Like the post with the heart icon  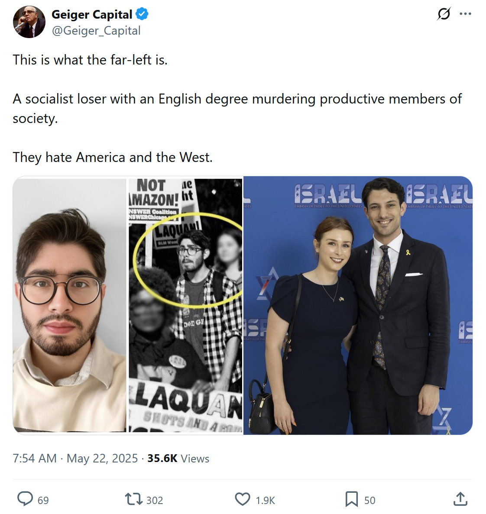[x=243, y=499]
